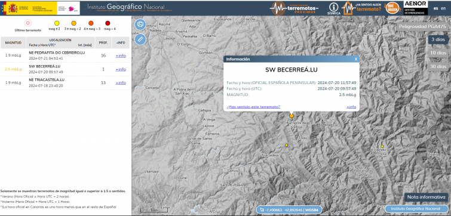451x216 pixels.
Task: Click the yellow marker near Vilarello da Igrexa
Action: (382, 147)
